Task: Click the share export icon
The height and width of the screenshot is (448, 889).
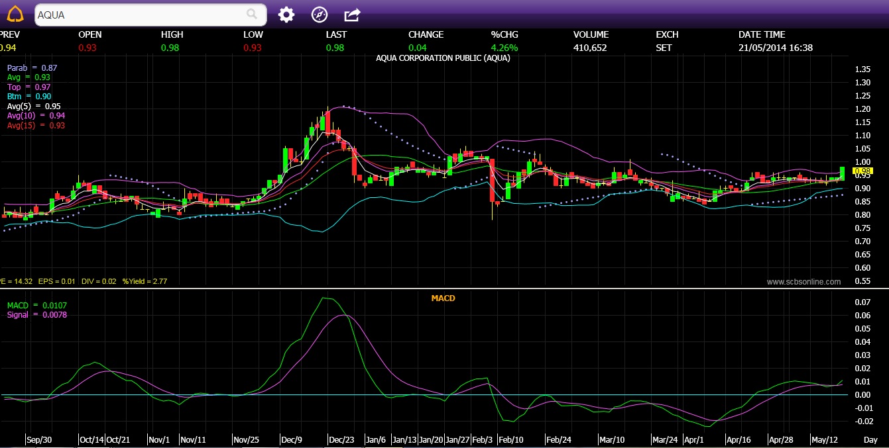Action: coord(352,15)
